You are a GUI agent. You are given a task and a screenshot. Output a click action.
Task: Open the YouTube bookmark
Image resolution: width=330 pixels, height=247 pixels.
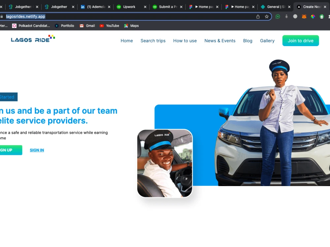point(109,26)
